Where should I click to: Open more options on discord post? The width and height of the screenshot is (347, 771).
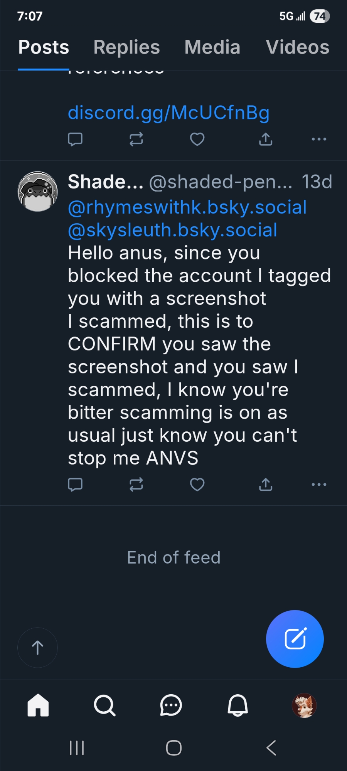click(x=319, y=139)
